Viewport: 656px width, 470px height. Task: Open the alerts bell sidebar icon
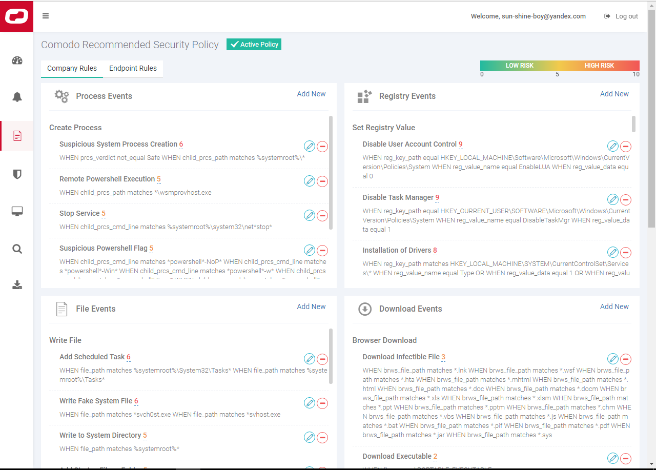click(17, 97)
